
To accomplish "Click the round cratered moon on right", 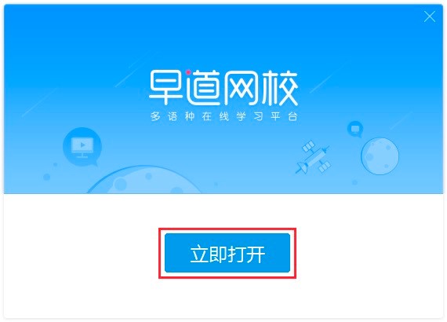I will tap(380, 156).
